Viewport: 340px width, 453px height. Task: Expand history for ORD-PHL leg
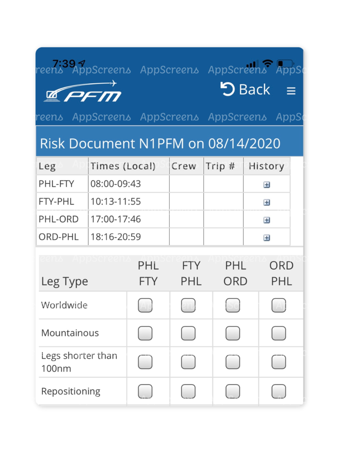click(267, 238)
